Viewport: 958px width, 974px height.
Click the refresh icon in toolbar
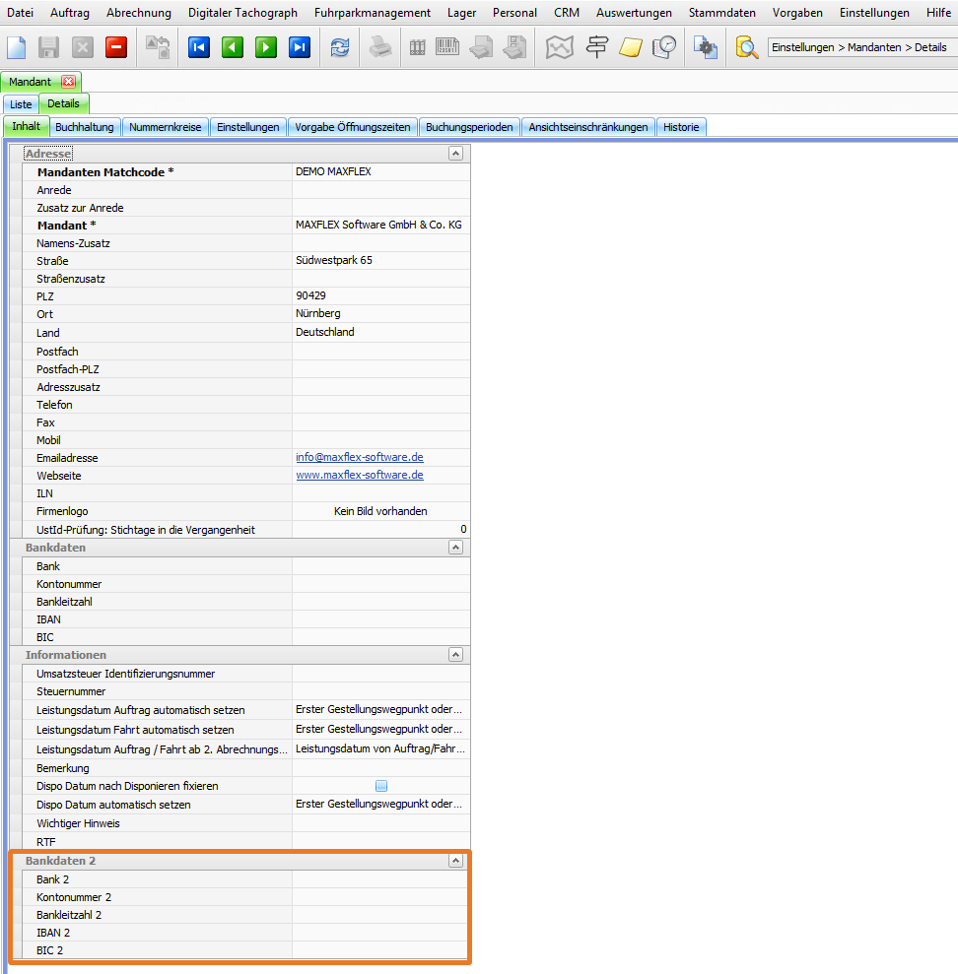340,47
